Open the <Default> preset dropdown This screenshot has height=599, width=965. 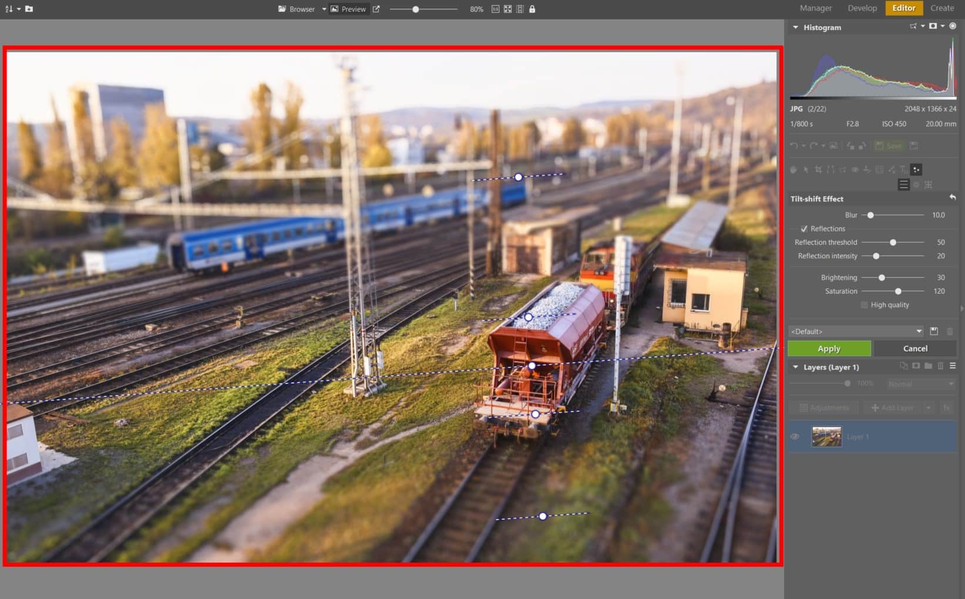[856, 331]
